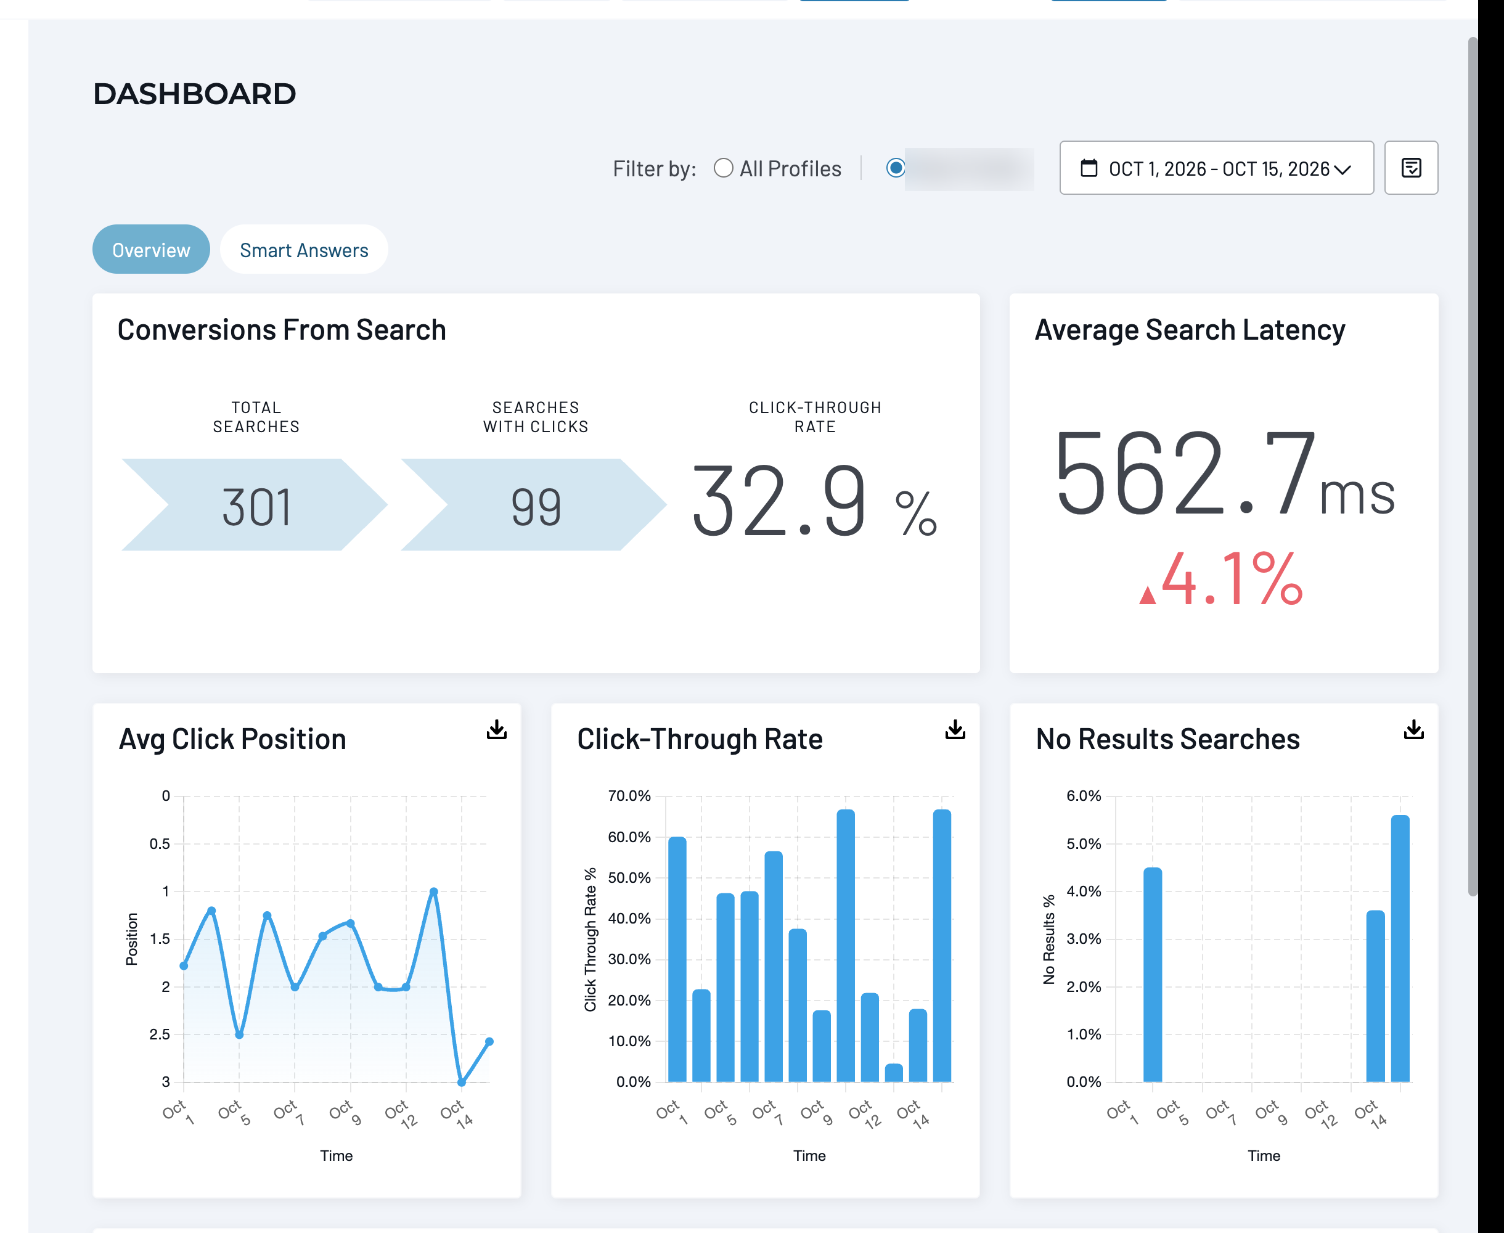Viewport: 1504px width, 1233px height.
Task: Click the calendar icon in date picker
Action: point(1089,168)
